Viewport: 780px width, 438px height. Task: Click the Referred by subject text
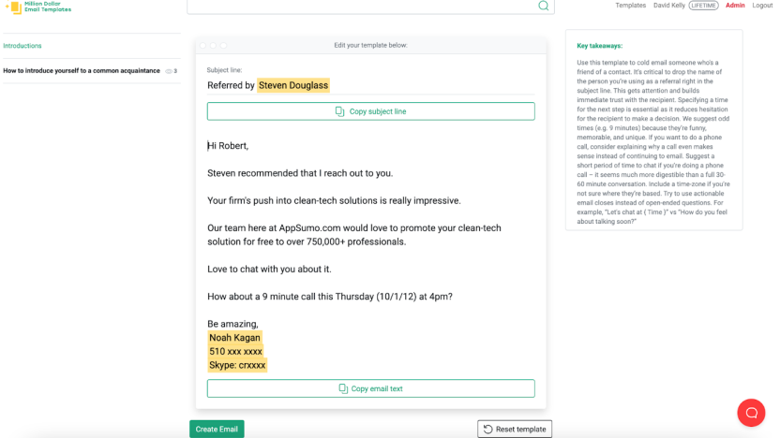point(231,85)
